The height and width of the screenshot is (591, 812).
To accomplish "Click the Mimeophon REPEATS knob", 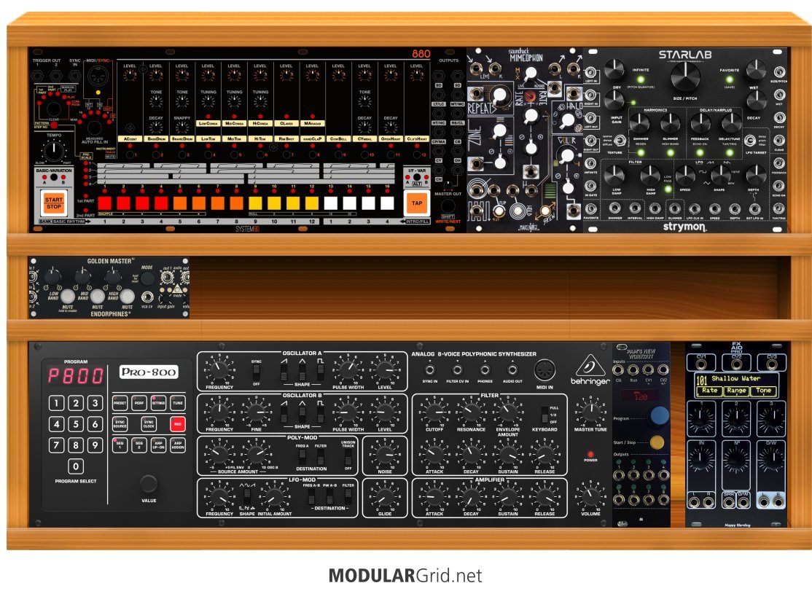I will (x=499, y=96).
